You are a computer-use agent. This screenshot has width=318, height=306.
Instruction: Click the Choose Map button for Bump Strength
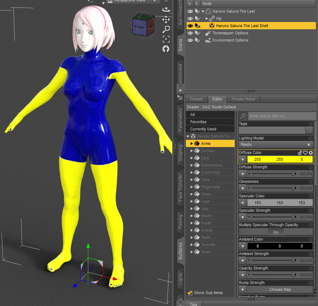click(280, 289)
